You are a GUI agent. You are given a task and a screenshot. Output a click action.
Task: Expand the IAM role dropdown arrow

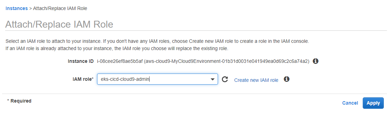[212, 79]
